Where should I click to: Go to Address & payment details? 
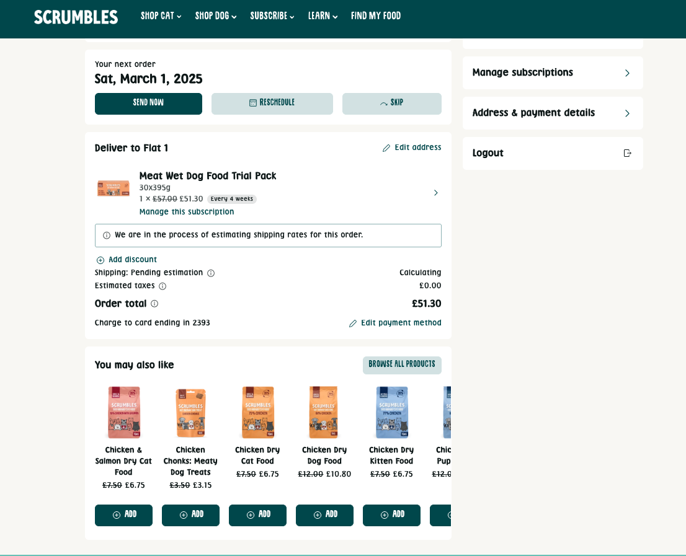(x=552, y=113)
